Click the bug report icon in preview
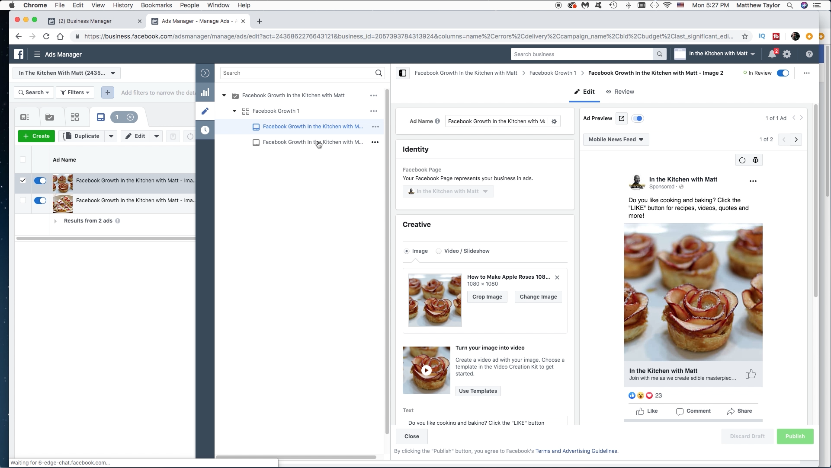The width and height of the screenshot is (831, 468). pyautogui.click(x=756, y=160)
